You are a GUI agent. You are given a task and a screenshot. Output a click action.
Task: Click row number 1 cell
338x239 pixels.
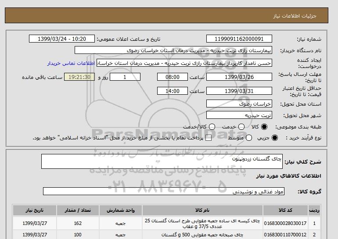click(314, 223)
